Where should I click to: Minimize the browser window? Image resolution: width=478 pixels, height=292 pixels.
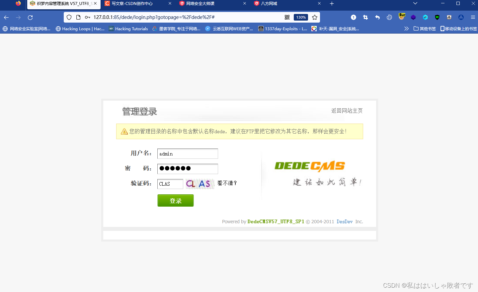[x=442, y=3]
